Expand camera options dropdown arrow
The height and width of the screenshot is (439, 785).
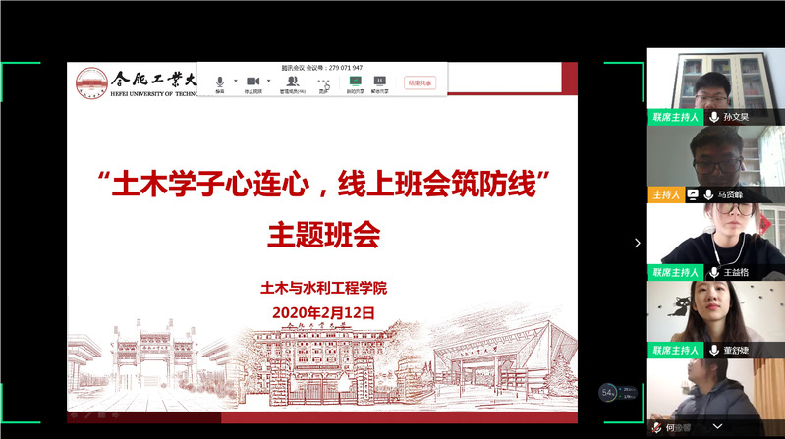pos(269,81)
